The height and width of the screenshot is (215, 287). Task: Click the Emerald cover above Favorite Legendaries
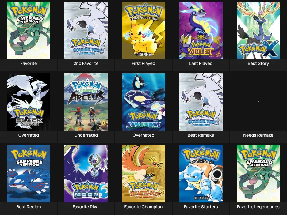(x=258, y=174)
